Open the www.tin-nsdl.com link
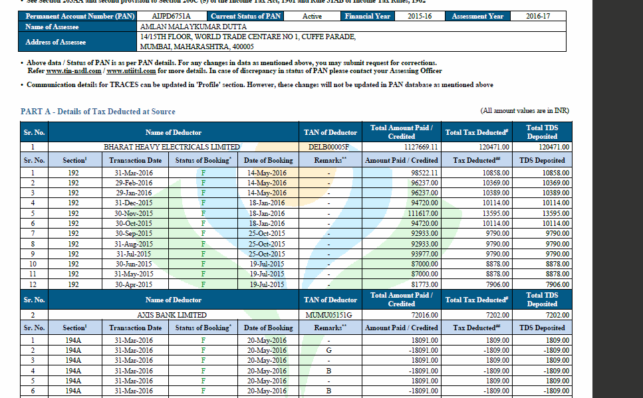This screenshot has height=398, width=643. (x=74, y=71)
